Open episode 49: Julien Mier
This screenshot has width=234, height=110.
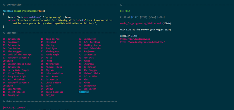click(x=88, y=76)
